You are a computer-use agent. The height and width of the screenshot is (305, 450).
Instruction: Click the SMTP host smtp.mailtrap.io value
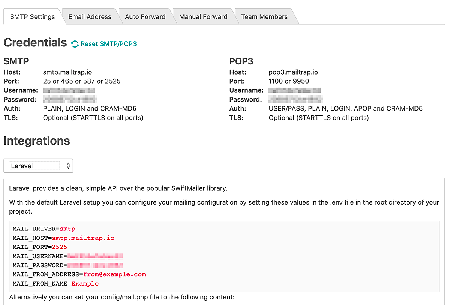(67, 72)
